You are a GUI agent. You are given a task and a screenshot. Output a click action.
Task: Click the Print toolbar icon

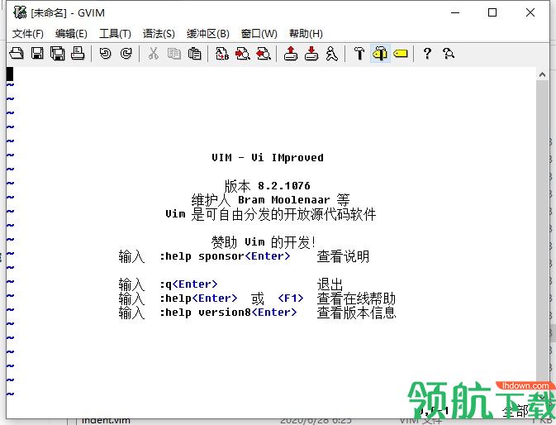78,54
